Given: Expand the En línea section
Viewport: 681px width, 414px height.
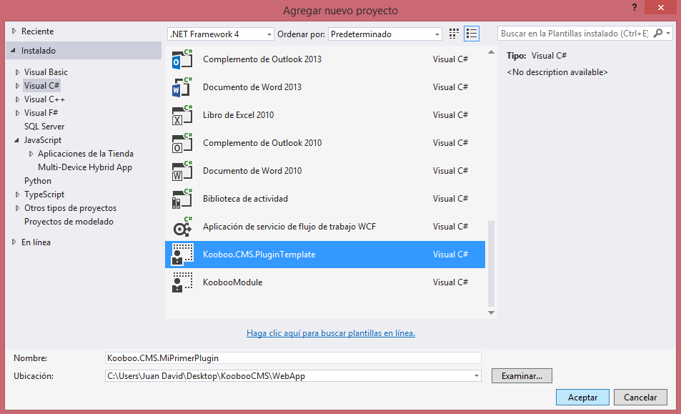Looking at the screenshot, I should click(14, 242).
